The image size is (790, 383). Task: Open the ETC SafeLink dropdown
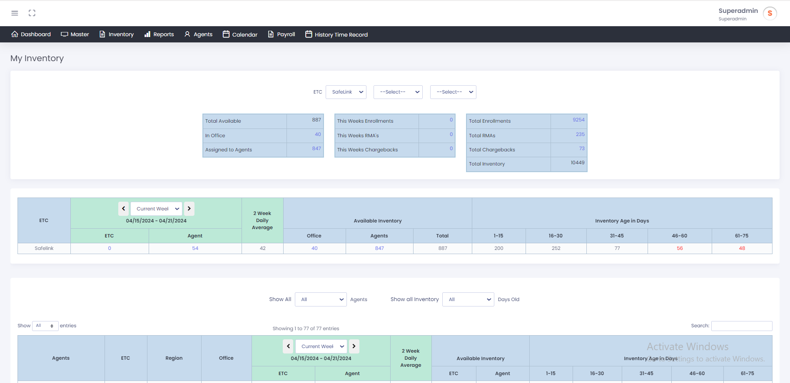[x=346, y=92]
